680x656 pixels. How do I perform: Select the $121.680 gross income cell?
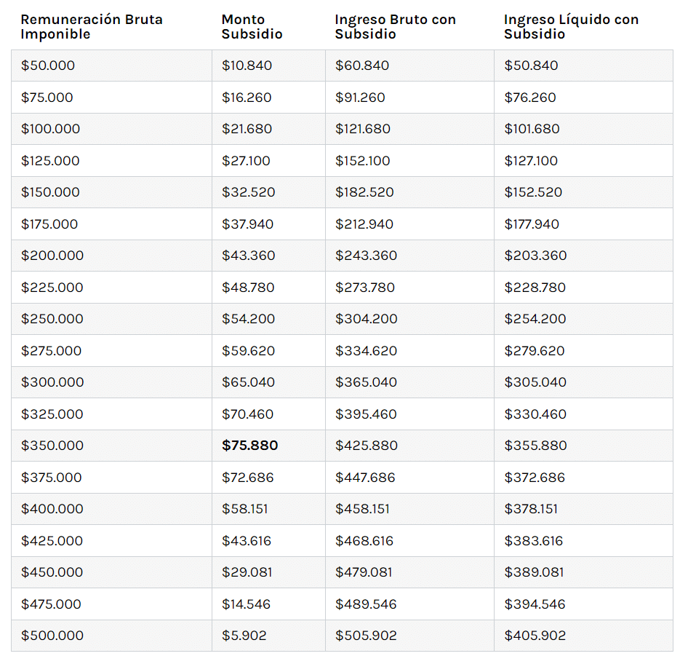[x=363, y=129]
